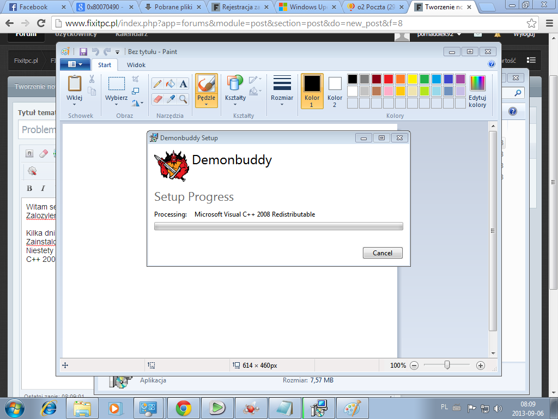Open the rotate or flip dropdown in Paint
Viewport: 558px width, 419px height.
137,103
